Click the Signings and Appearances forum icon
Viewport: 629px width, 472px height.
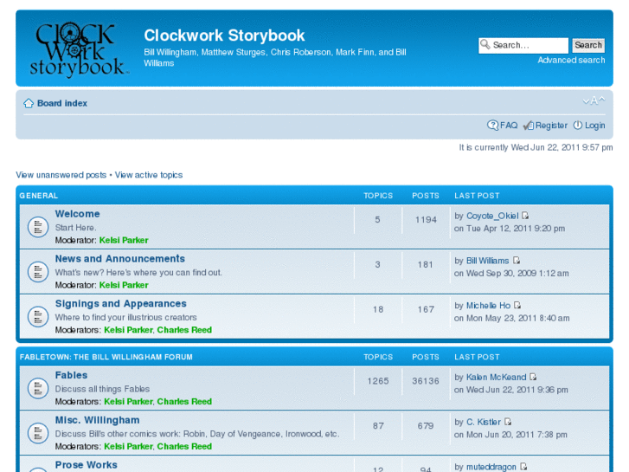click(38, 316)
